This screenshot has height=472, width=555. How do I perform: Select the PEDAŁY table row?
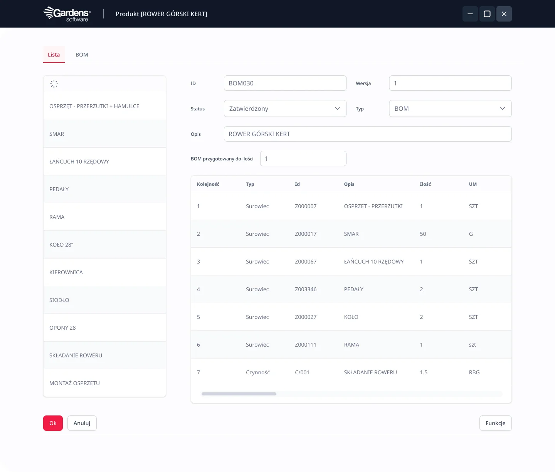click(x=351, y=289)
